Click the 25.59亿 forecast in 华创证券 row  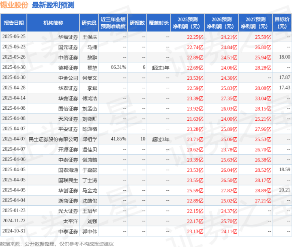[195, 191]
